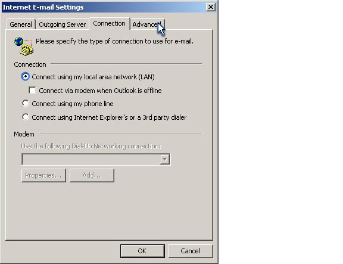
Task: Click the Connect using my phone line label
Action: tap(73, 104)
